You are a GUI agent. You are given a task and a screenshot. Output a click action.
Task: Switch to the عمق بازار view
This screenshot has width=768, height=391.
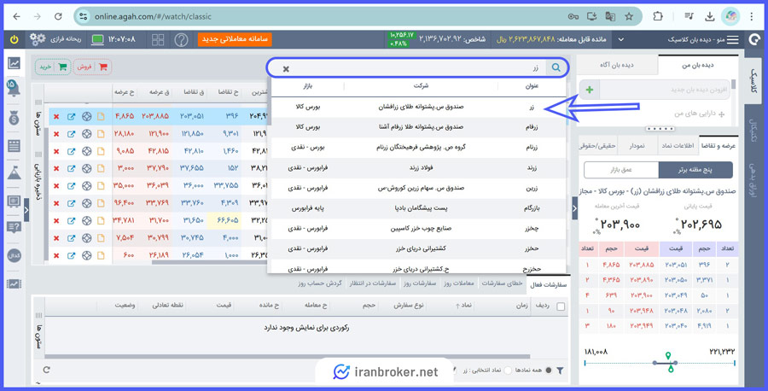pyautogui.click(x=621, y=170)
